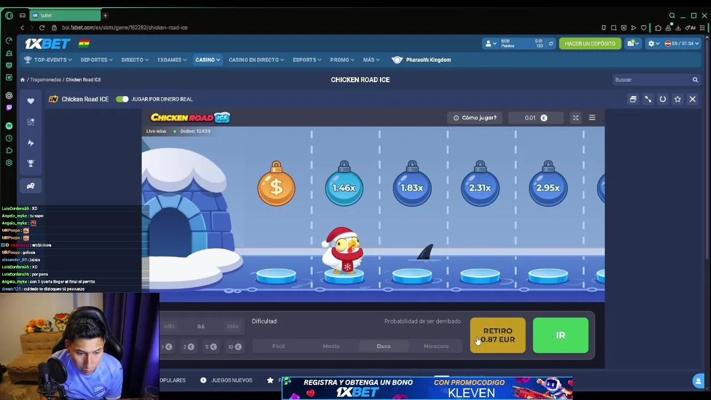Go back in browser

[22, 27]
